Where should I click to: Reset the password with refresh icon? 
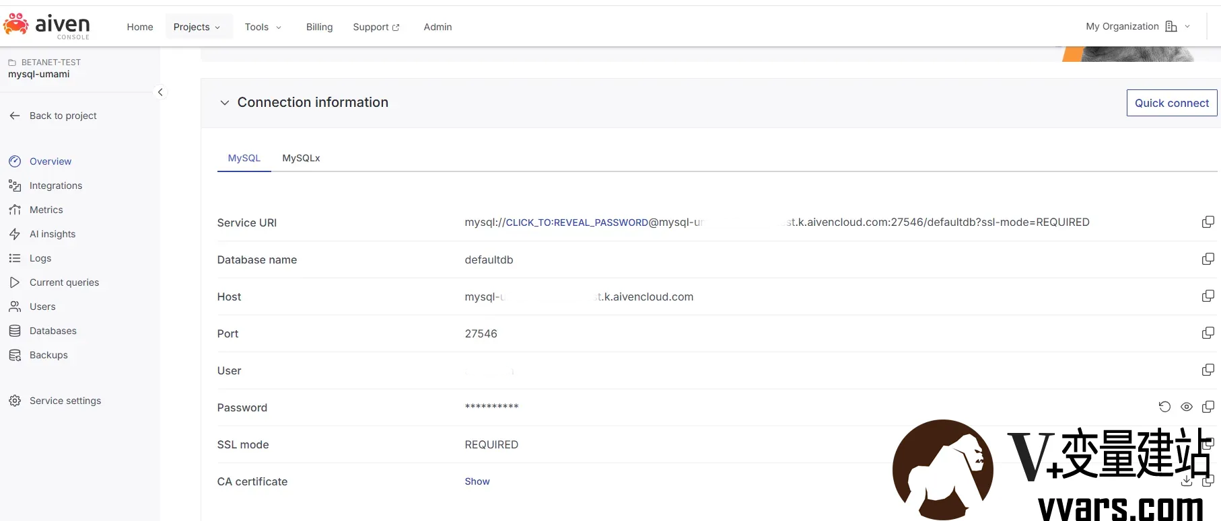pyautogui.click(x=1164, y=407)
